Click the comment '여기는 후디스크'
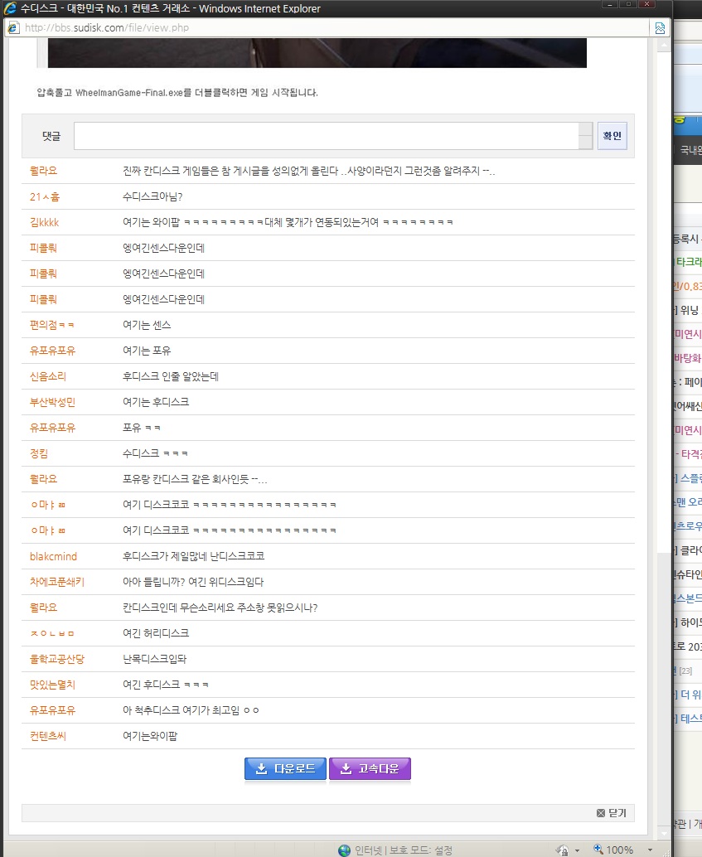 pyautogui.click(x=156, y=402)
